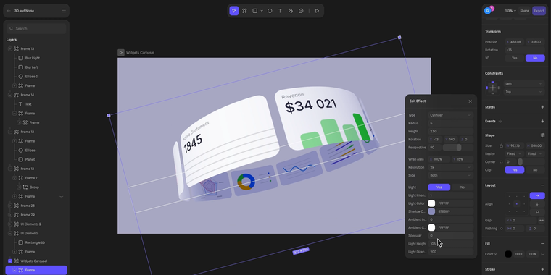Viewport: 551px width, 275px height.
Task: Click the Perspective slider in Edit Effect
Action: point(458,148)
